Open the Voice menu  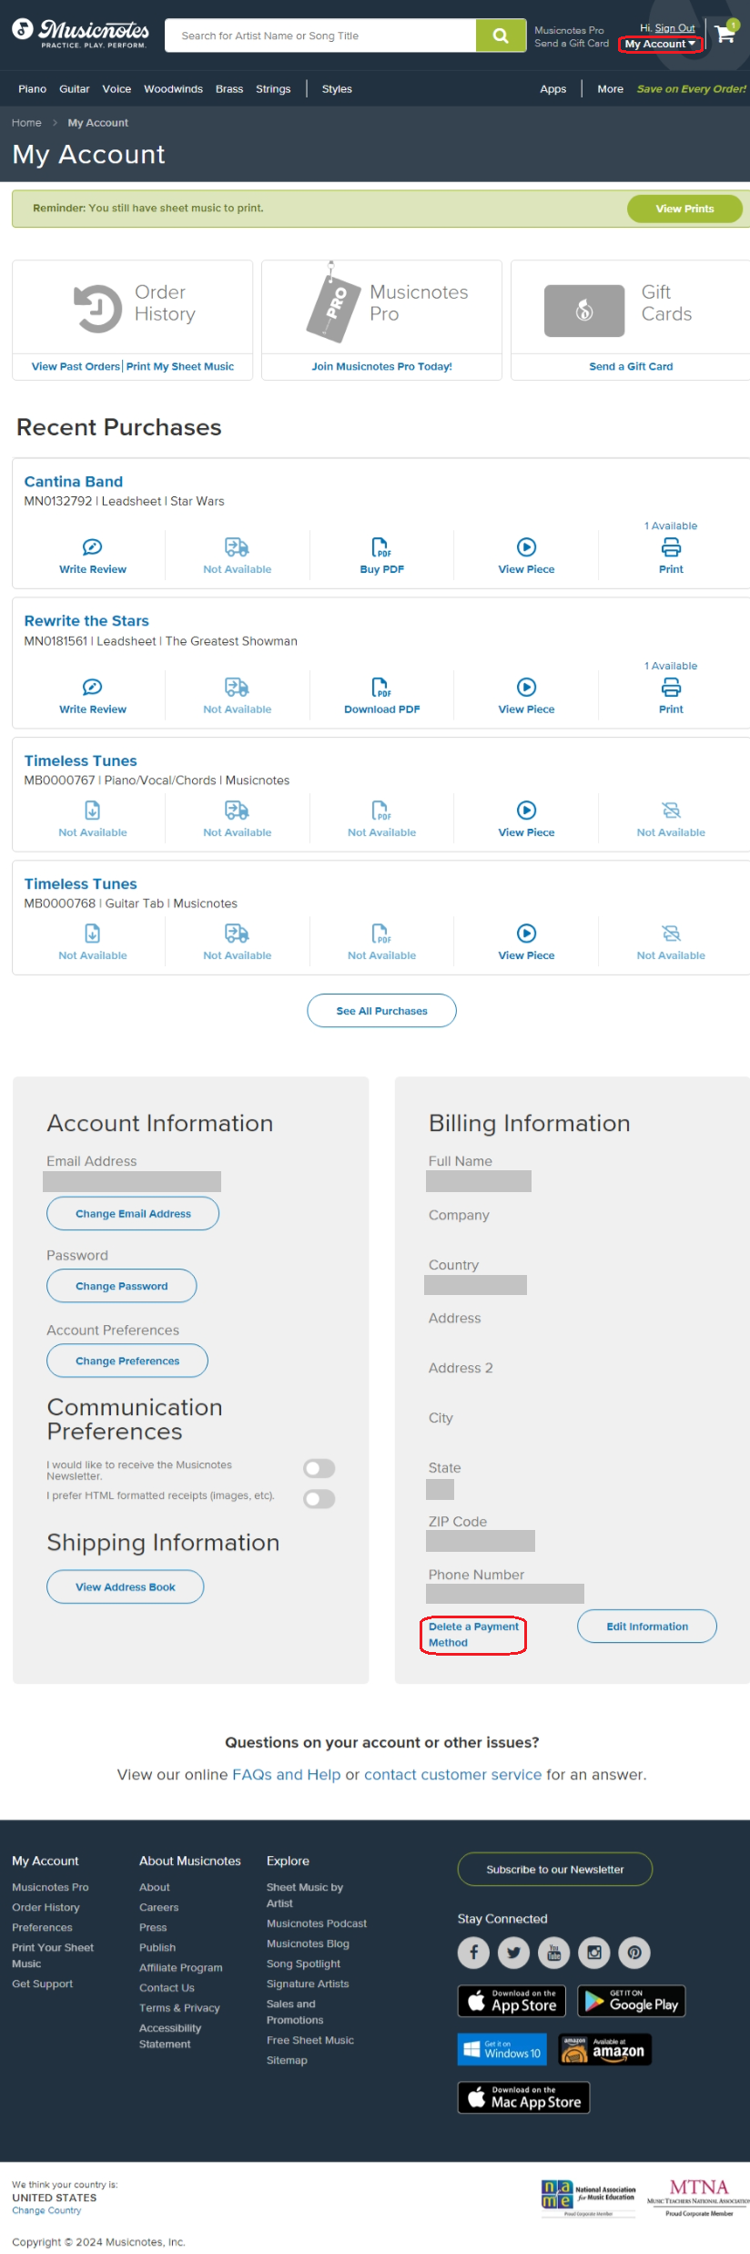[117, 89]
